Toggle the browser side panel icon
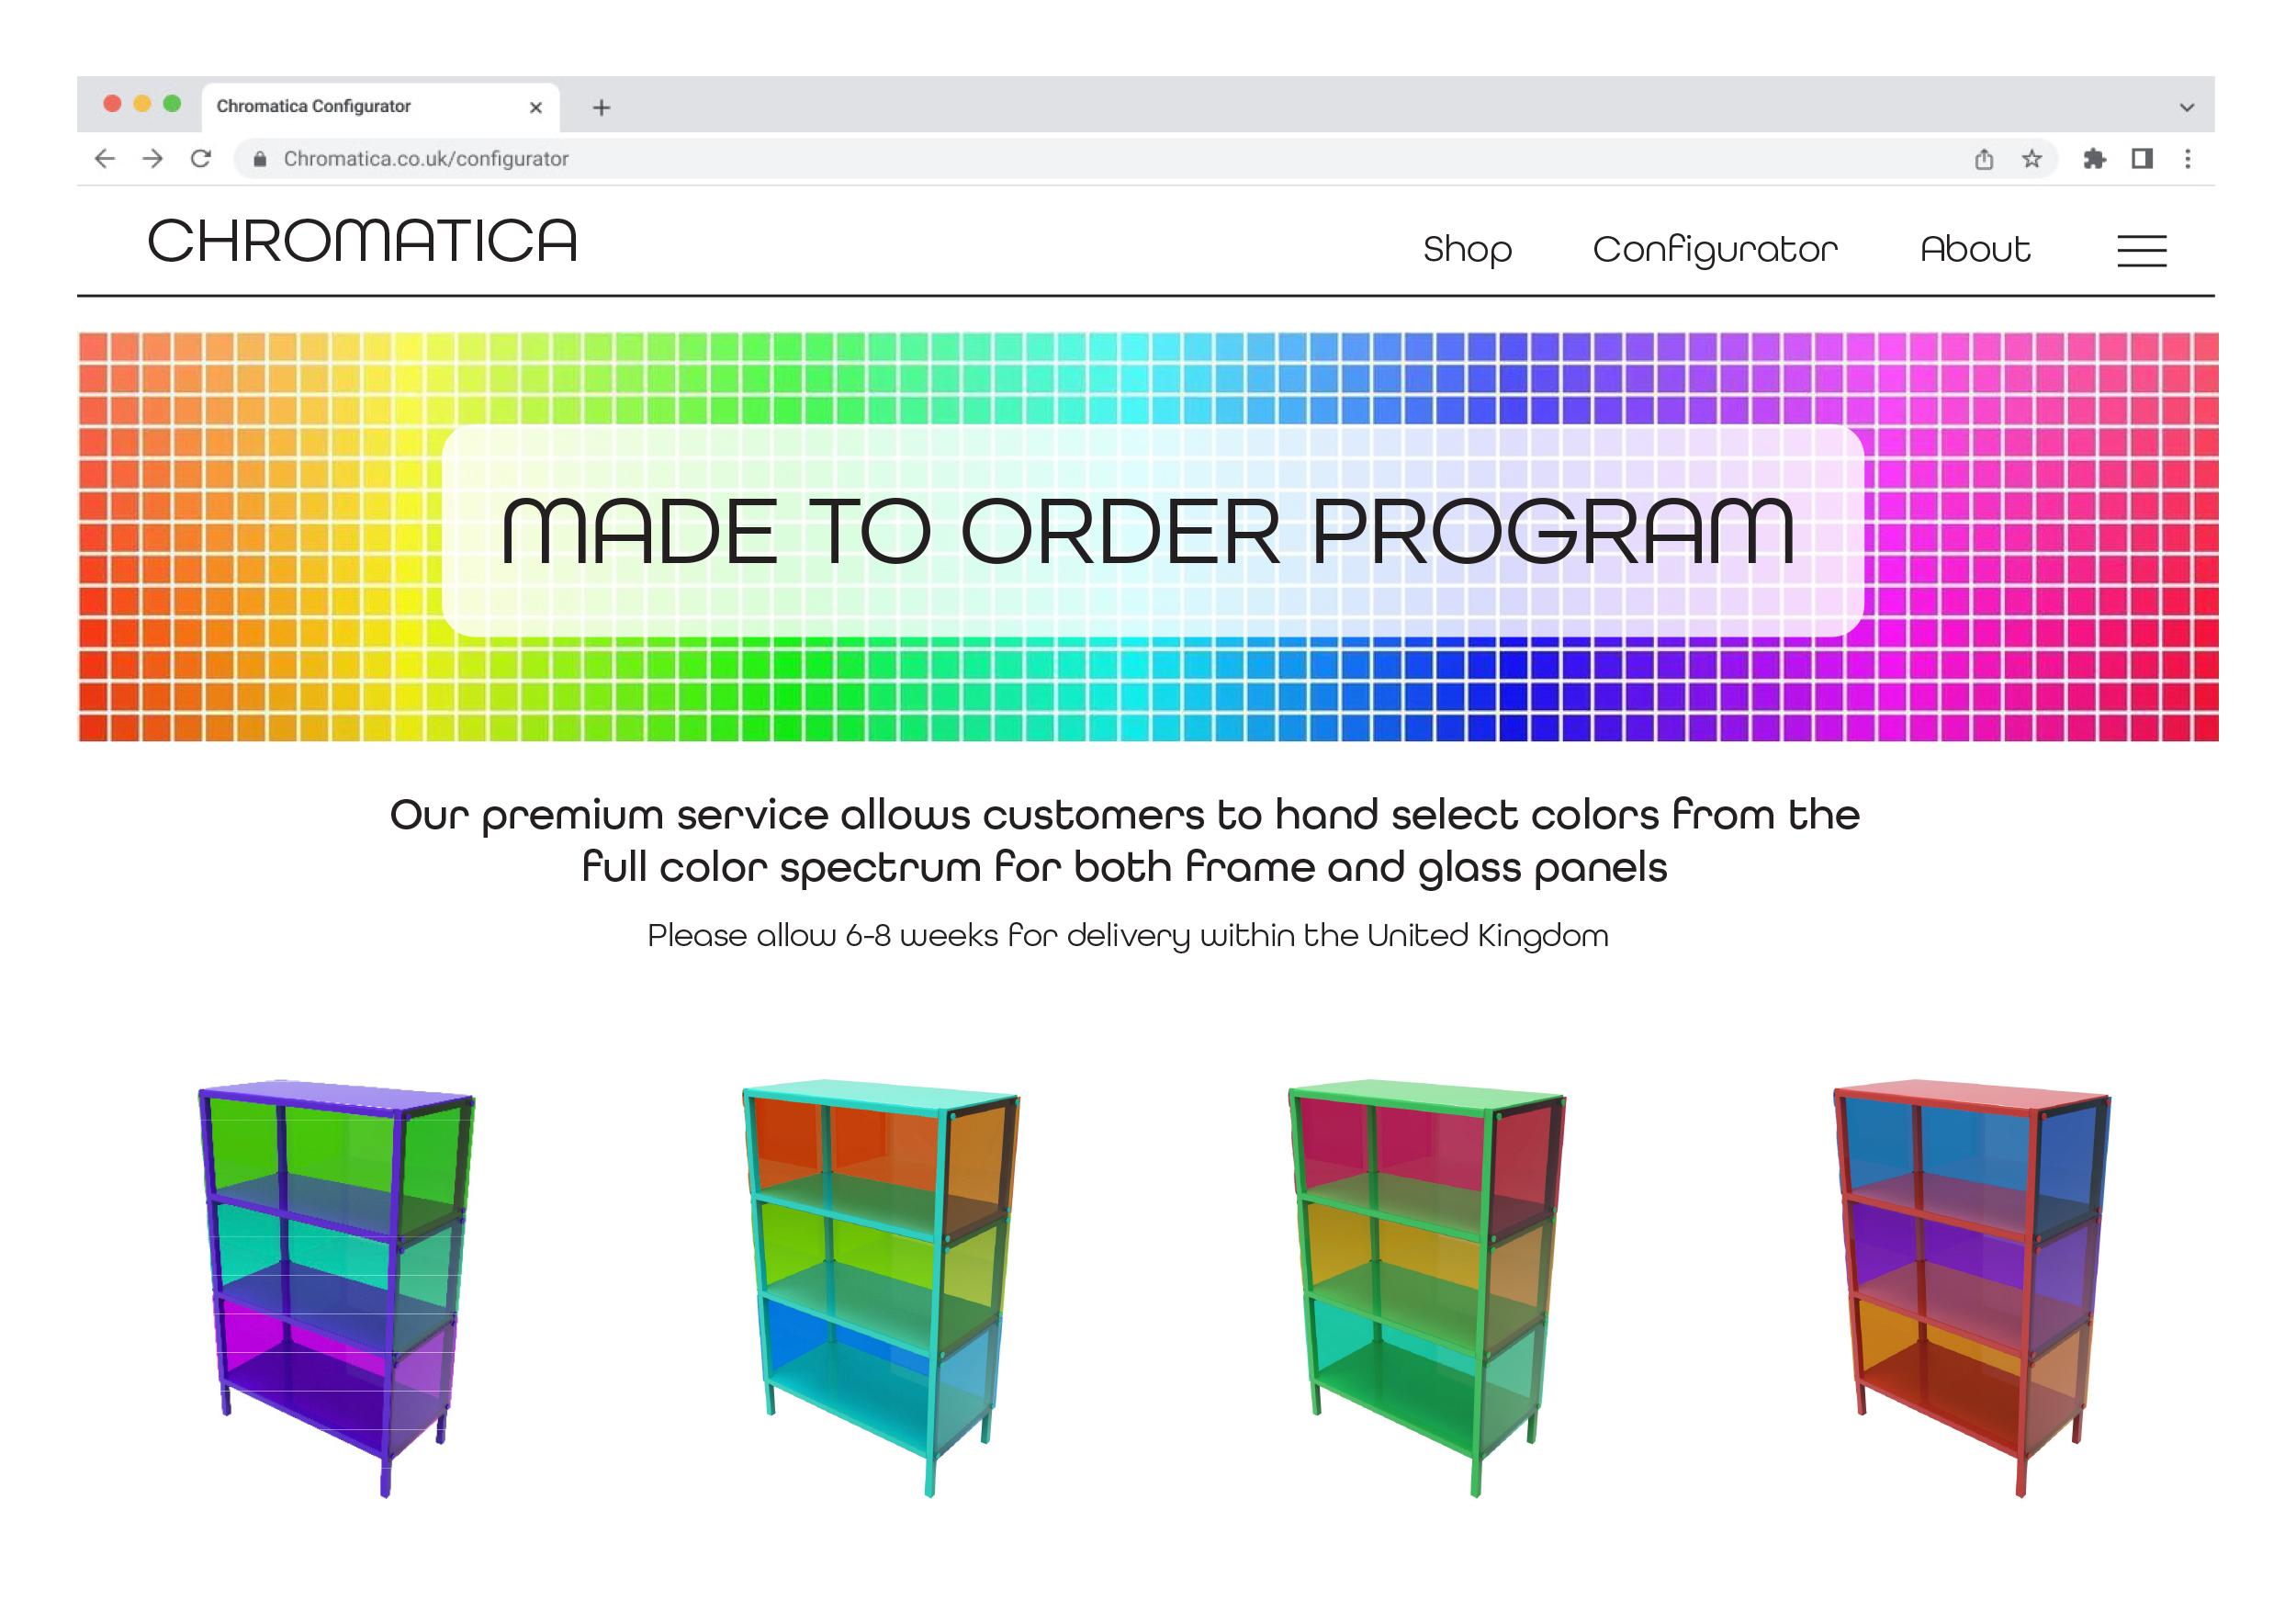 [2142, 159]
